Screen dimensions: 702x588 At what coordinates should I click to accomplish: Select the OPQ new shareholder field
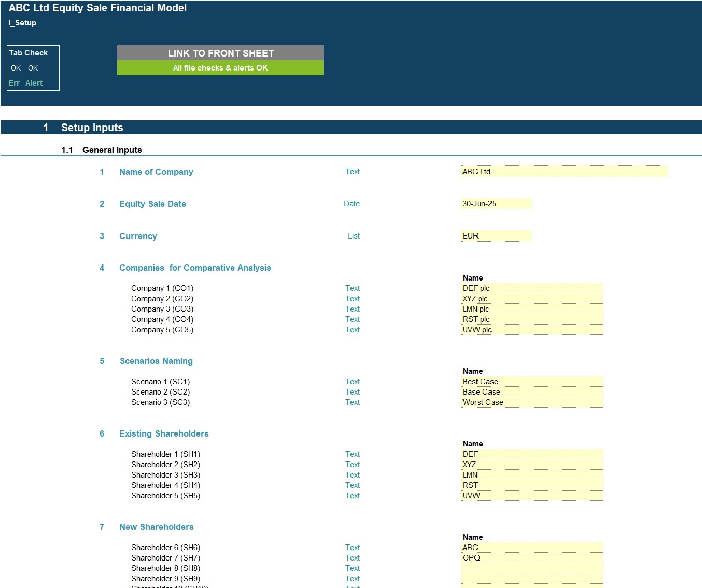[x=531, y=557]
